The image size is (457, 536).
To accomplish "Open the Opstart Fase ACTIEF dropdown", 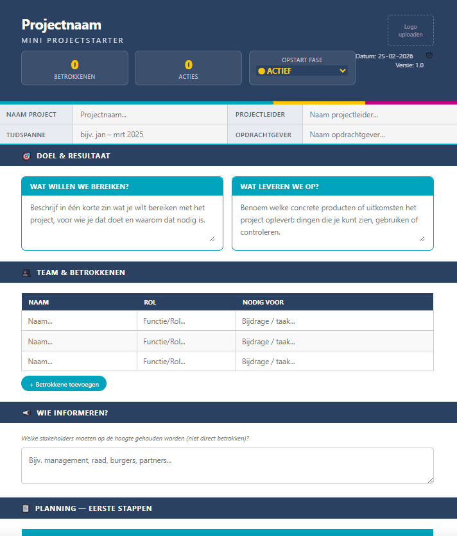I will (302, 71).
